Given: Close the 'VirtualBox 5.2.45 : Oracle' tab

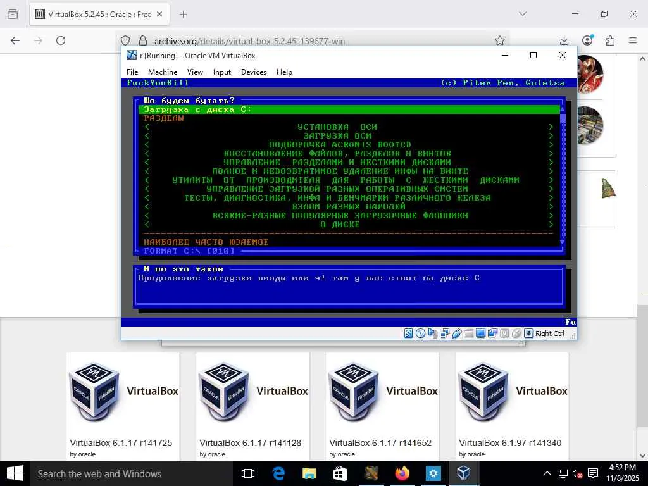Looking at the screenshot, I should (x=160, y=15).
